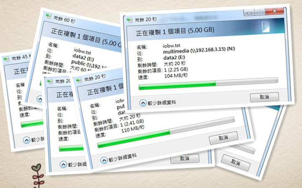Viewport: 302px width, 188px height.
Task: Click iobw.tst in the 尚餘 60 秒 window
Action: pyautogui.click(x=82, y=51)
